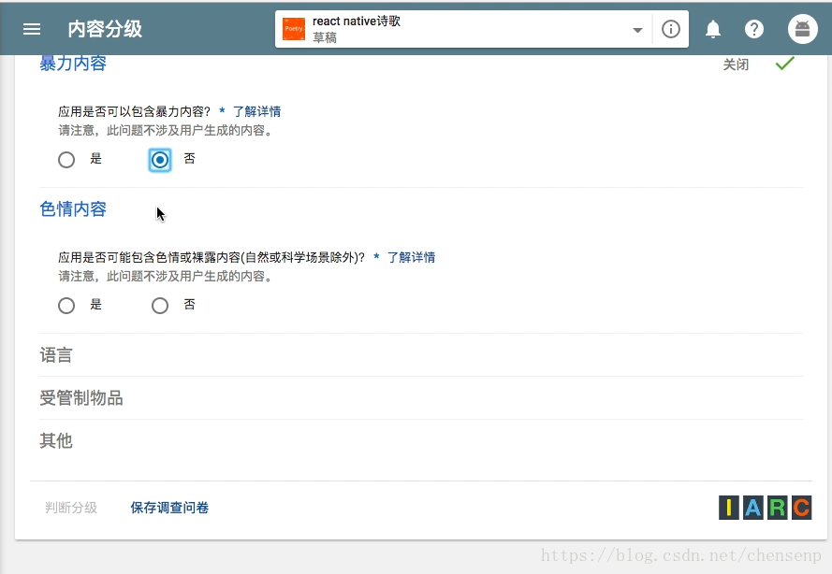The height and width of the screenshot is (574, 832).
Task: Click the 色情内容 section header
Action: [x=73, y=208]
